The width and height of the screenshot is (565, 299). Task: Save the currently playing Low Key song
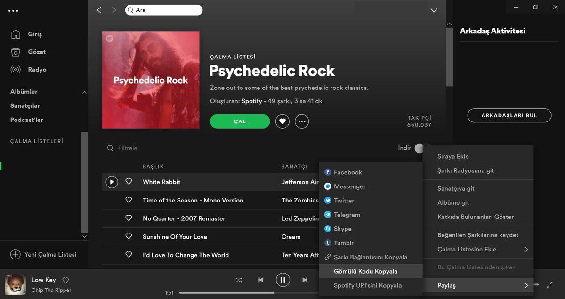coord(65,280)
